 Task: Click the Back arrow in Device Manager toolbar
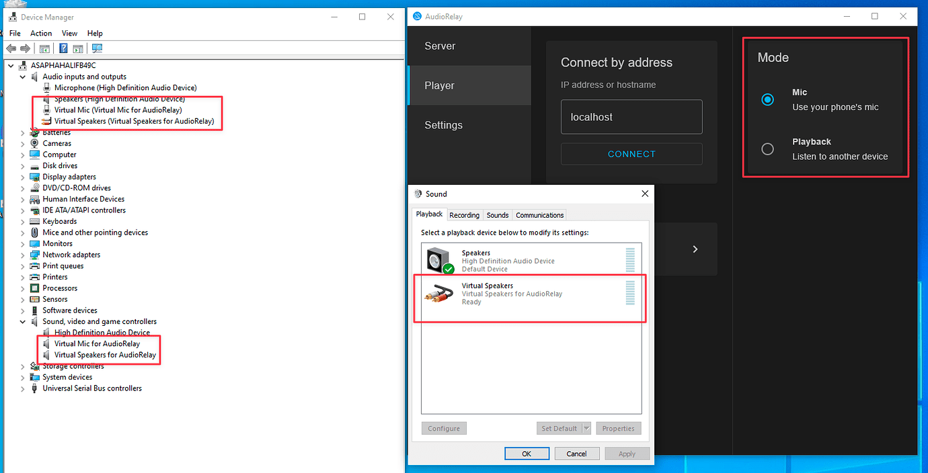pos(11,48)
